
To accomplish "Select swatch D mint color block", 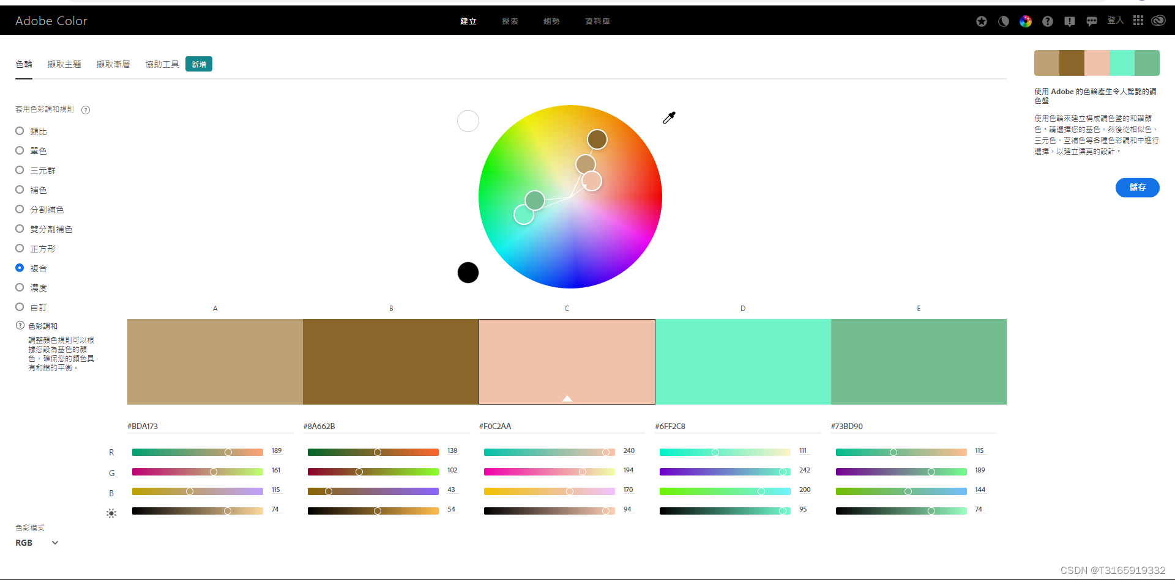I will click(x=743, y=362).
